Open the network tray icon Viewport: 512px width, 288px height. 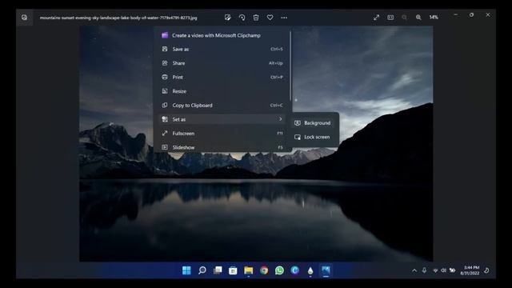point(435,270)
